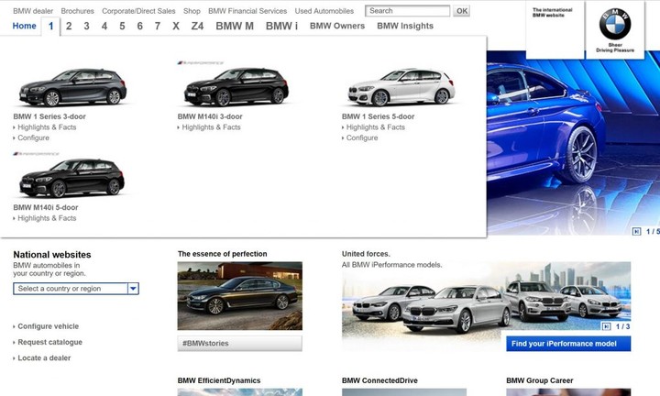
Task: Open Configure under 1 Series 5-door
Action: [362, 137]
